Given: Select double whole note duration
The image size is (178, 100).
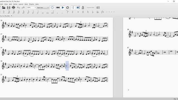Looking at the screenshot, I should [48, 13].
